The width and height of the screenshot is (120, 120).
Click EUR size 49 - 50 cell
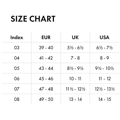46,99
